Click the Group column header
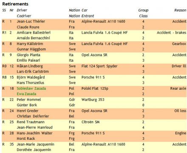 click(x=143, y=10)
